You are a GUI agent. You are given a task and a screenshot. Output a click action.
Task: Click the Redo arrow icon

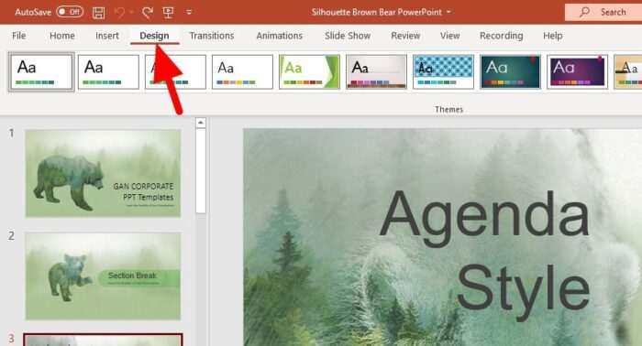click(x=148, y=12)
